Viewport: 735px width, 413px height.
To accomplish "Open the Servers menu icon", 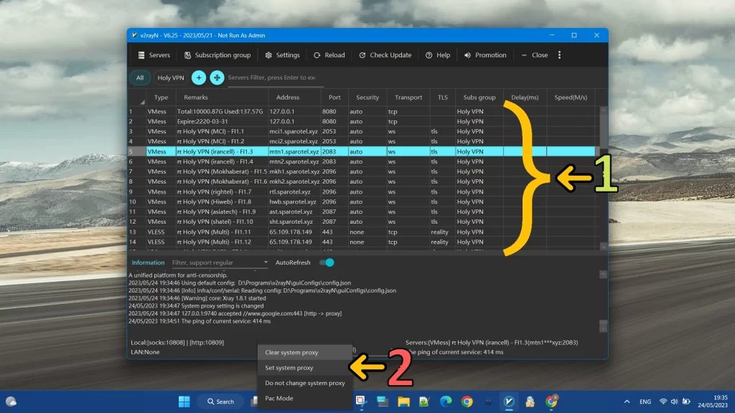I will pos(141,54).
